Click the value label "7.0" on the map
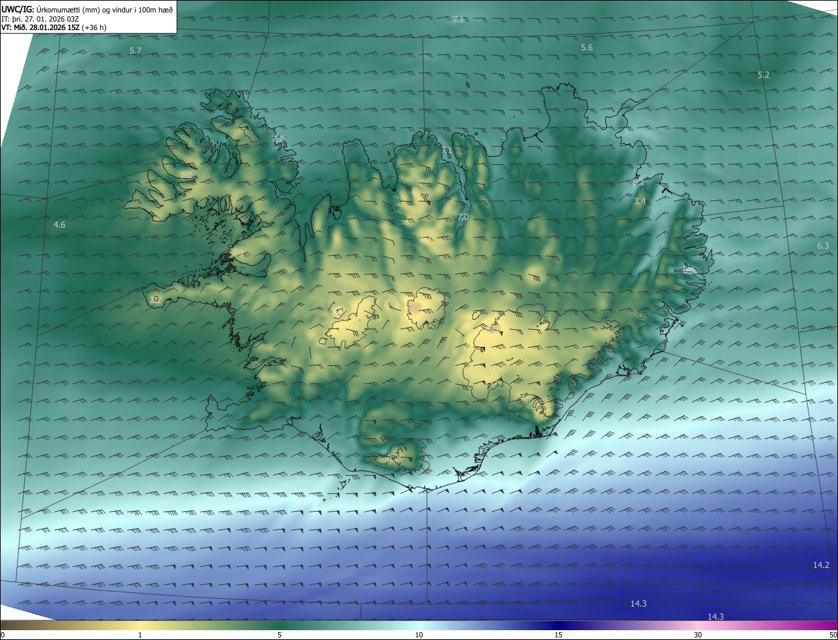The height and width of the screenshot is (640, 838). pyautogui.click(x=463, y=217)
